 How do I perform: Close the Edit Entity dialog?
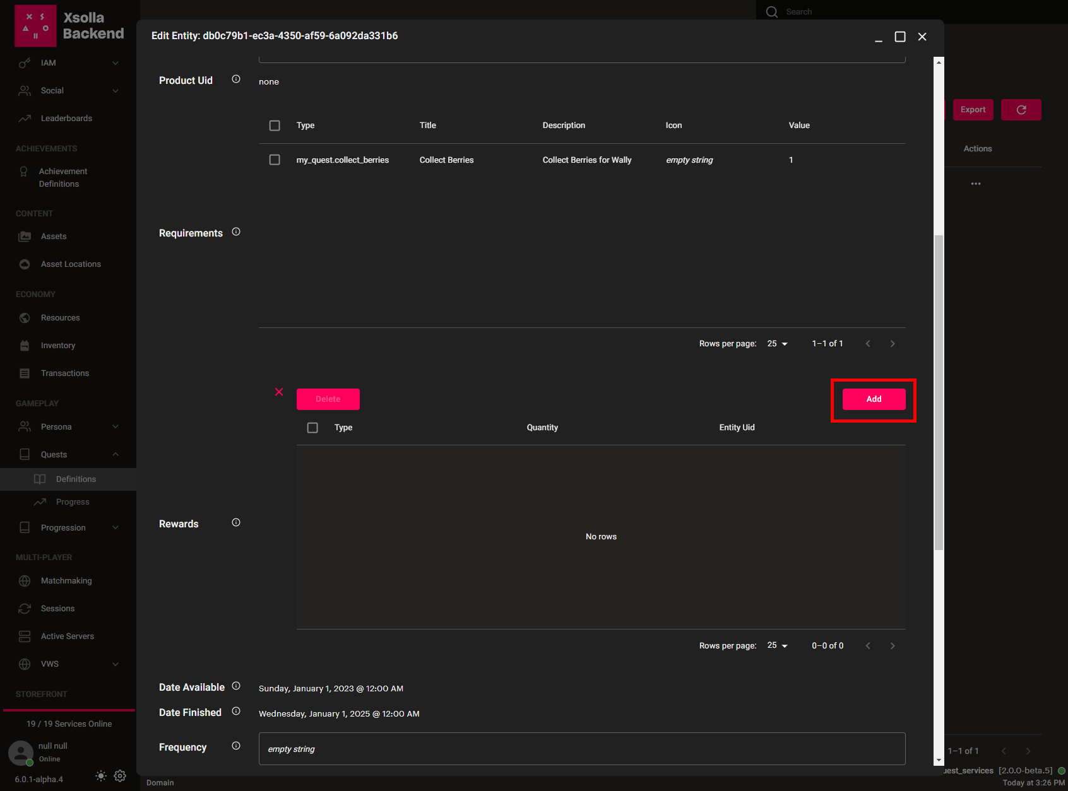point(922,37)
